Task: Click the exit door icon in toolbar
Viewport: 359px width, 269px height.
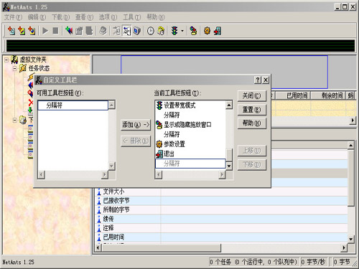Action: (218, 31)
